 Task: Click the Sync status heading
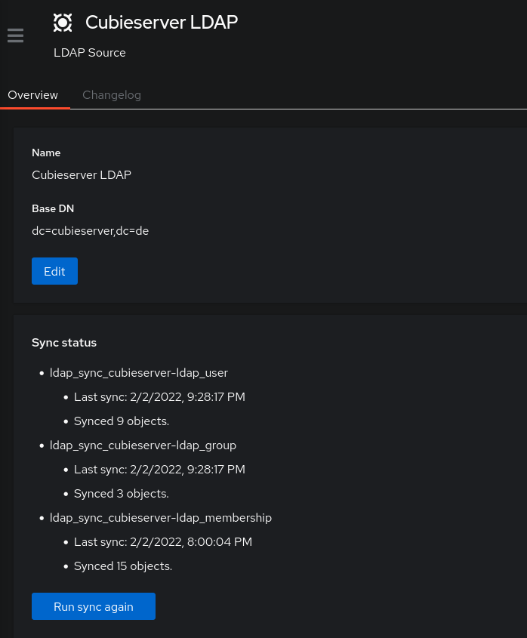coord(64,343)
